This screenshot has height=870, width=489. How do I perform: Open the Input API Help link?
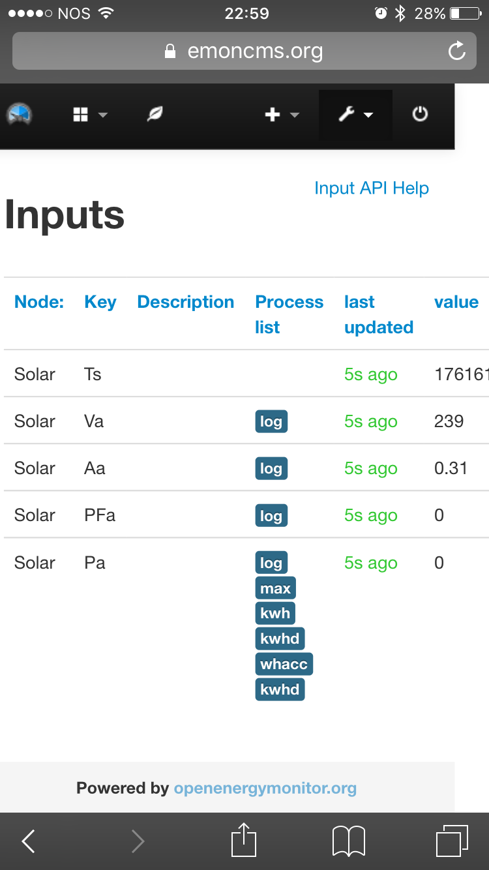[x=372, y=188]
